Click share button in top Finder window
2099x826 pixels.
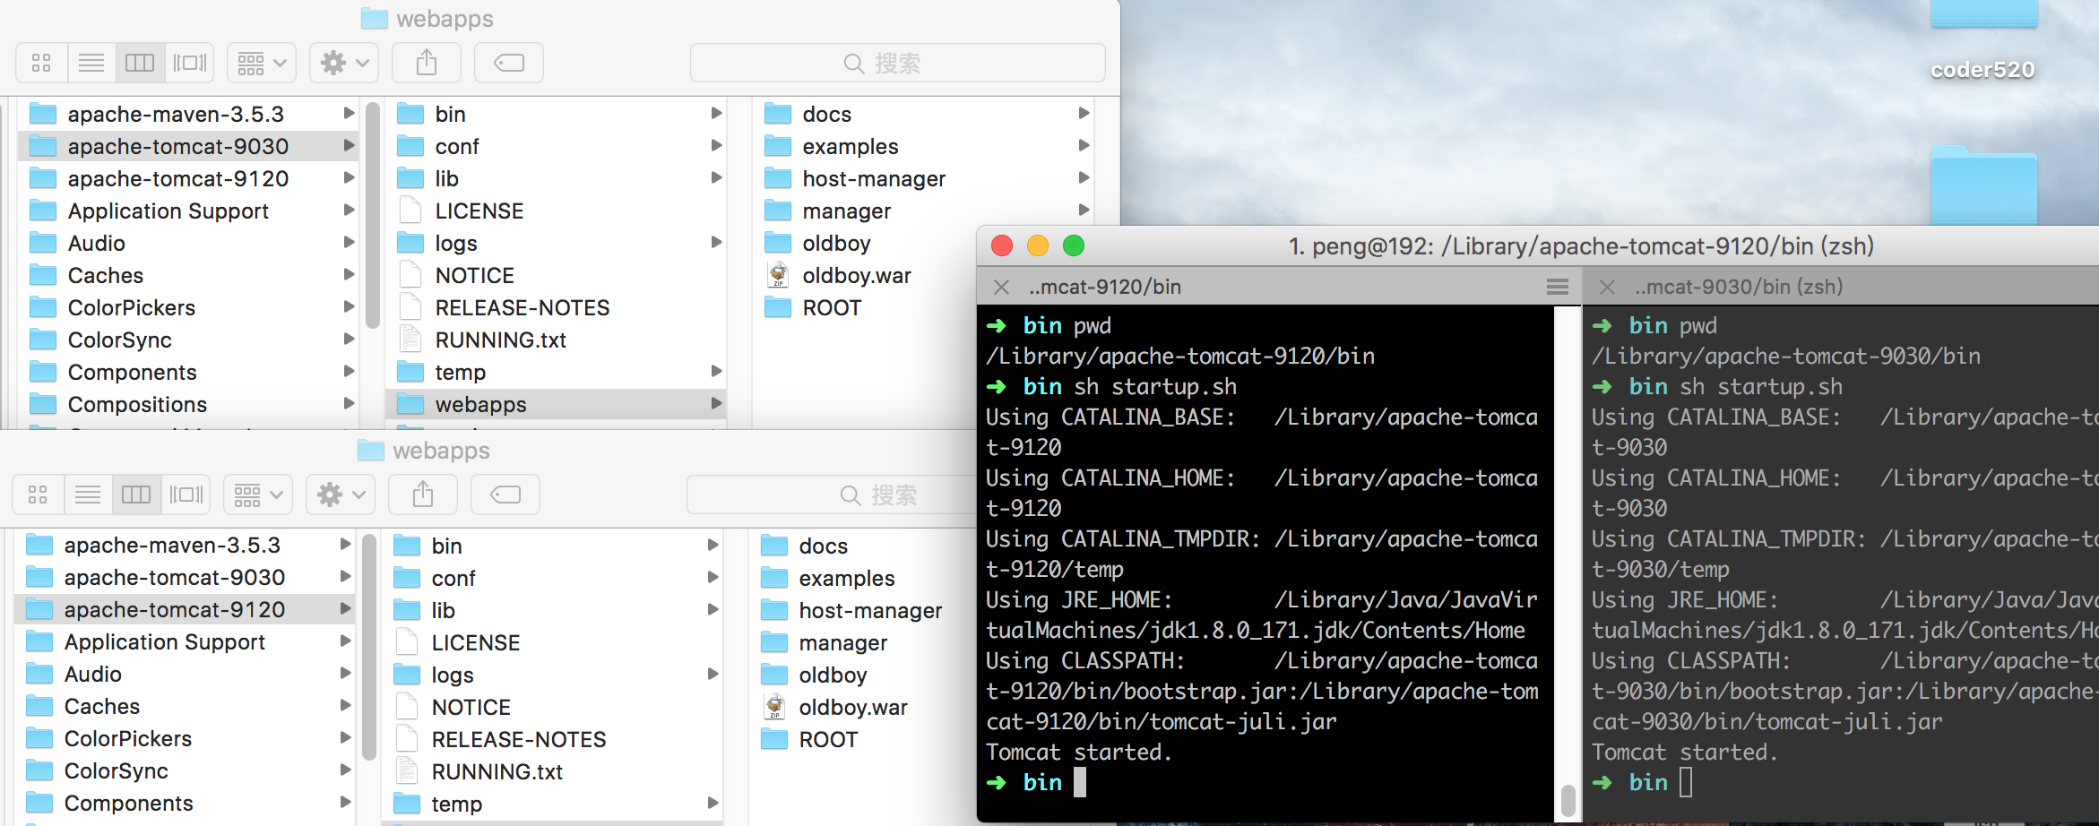point(427,63)
